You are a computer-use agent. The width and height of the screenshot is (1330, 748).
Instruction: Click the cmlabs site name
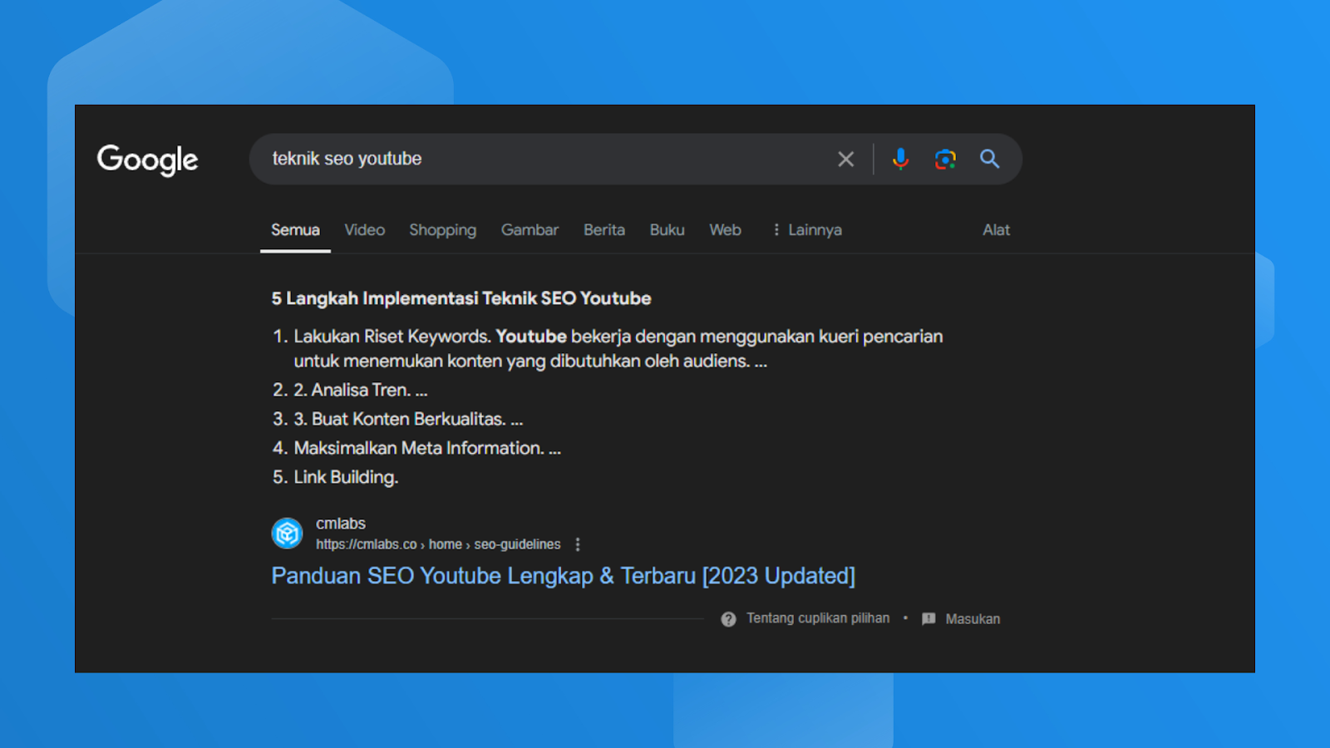pos(341,524)
